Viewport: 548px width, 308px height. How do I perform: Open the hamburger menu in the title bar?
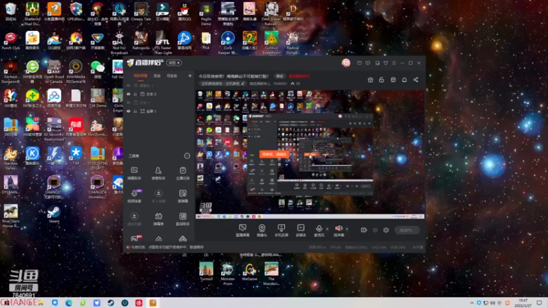394,63
